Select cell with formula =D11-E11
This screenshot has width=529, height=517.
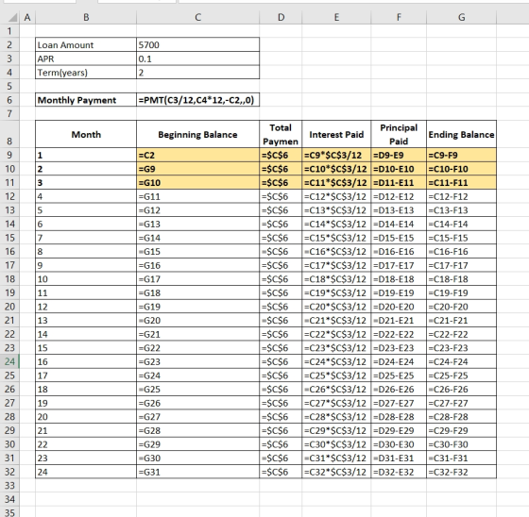pos(399,183)
